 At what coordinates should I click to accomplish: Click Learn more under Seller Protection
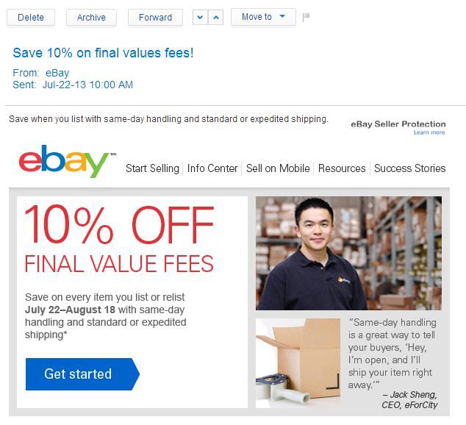coord(429,132)
